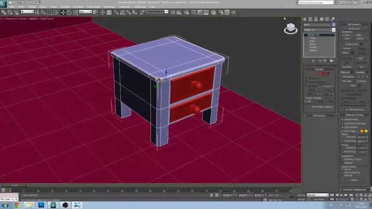Open the Material Editor icon

213,12
